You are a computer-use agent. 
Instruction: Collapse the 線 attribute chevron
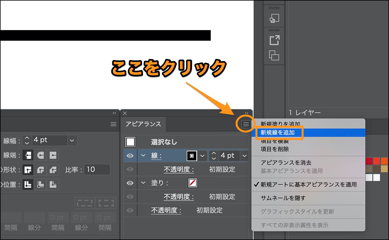coord(143,156)
